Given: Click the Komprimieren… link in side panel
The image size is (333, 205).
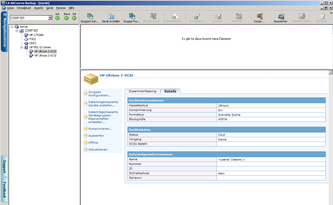Looking at the screenshot, I should pos(100,129).
